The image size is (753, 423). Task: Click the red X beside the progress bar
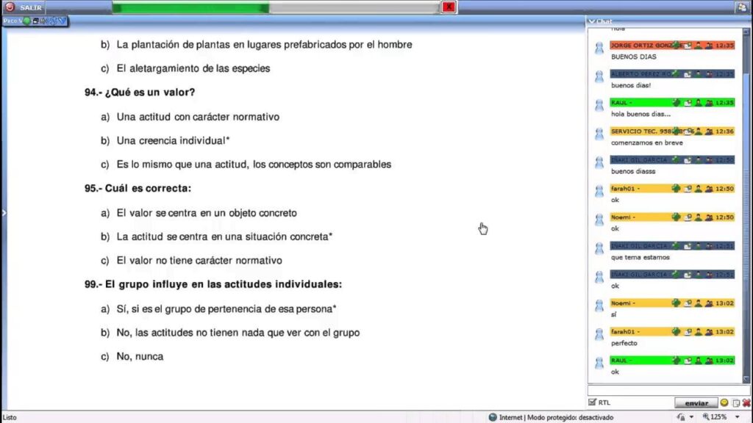[x=449, y=7]
